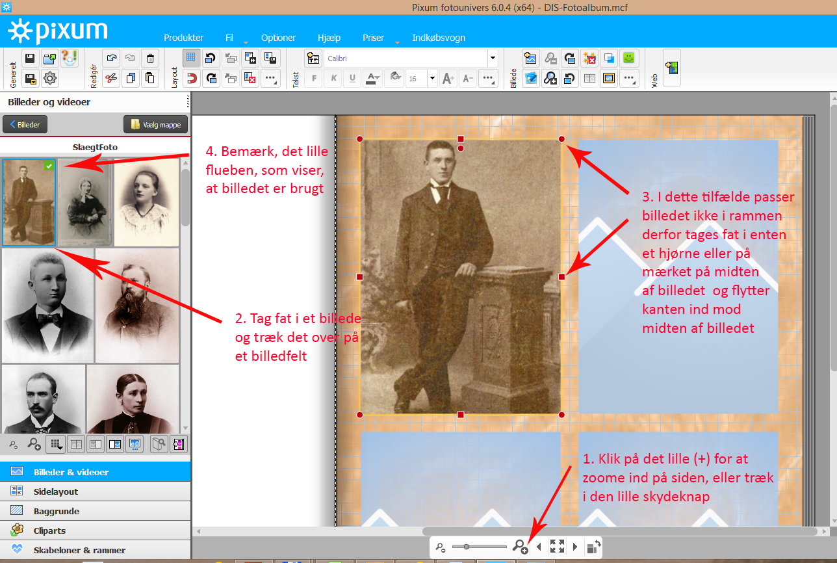The width and height of the screenshot is (837, 563).
Task: Click the undo arrow icon
Action: point(112,59)
